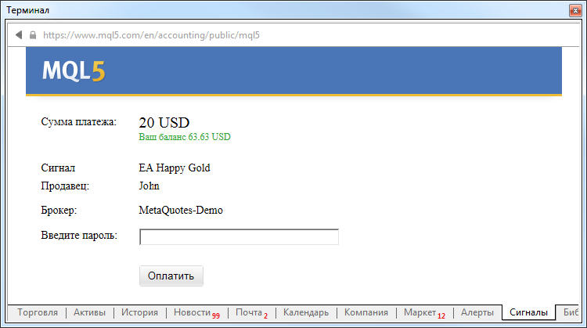Click the green balance 63.63 USD text
Image resolution: width=587 pixels, height=328 pixels.
coord(185,137)
